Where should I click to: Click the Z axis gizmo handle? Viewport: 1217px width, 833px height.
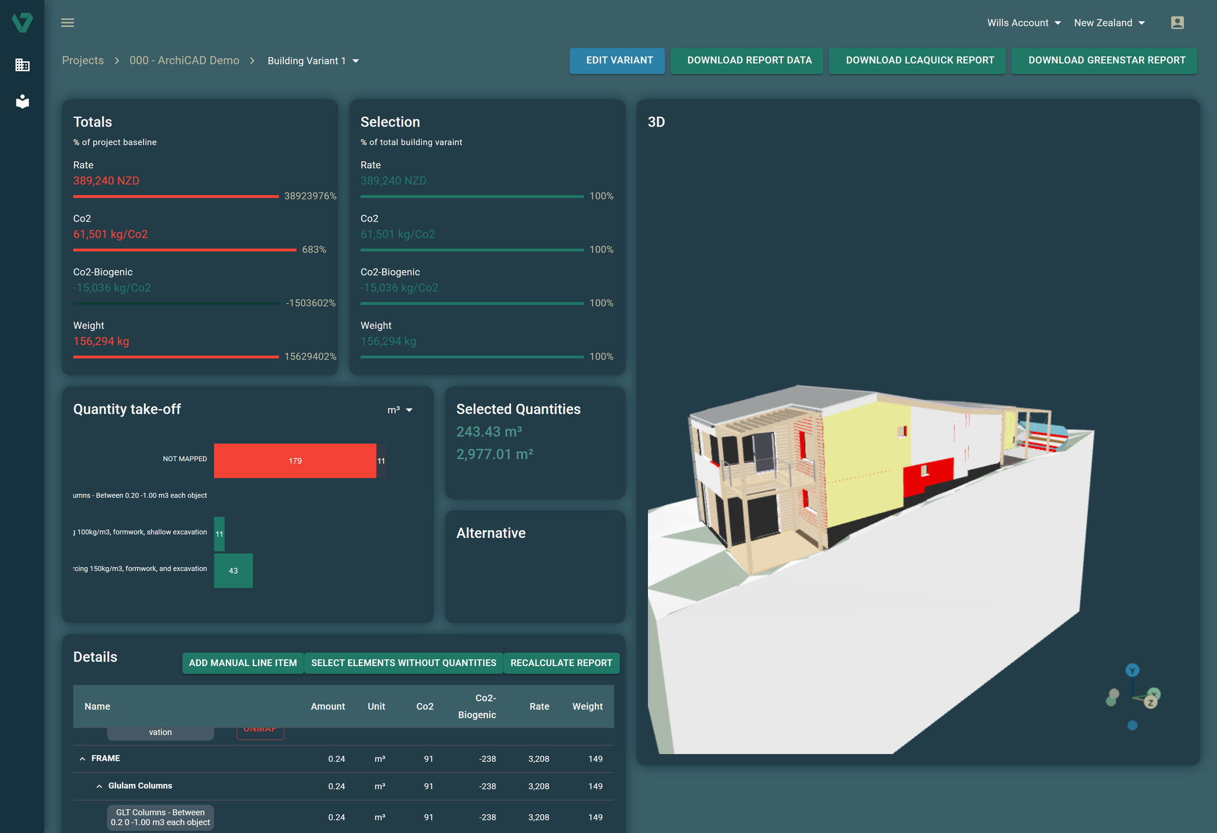(x=1150, y=702)
